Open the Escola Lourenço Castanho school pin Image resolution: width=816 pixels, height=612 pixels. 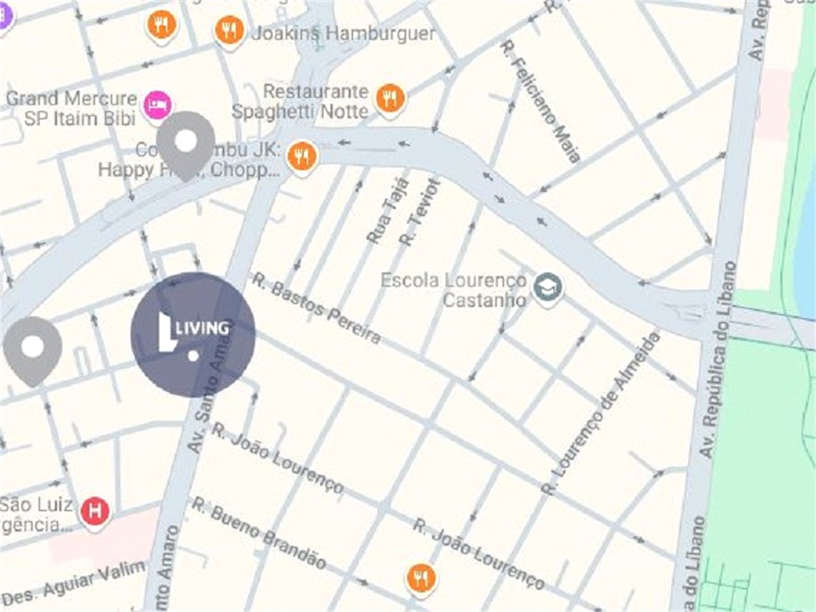tap(547, 288)
